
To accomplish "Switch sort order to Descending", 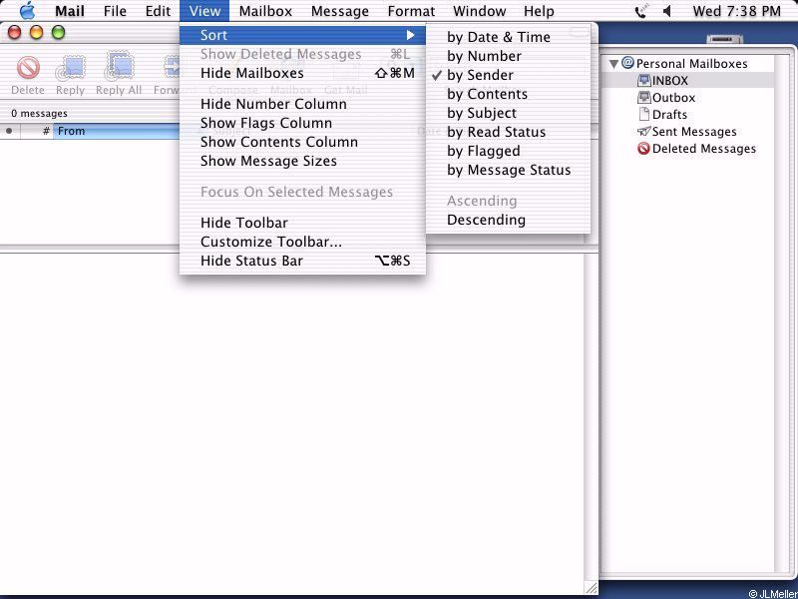I will (x=508, y=220).
